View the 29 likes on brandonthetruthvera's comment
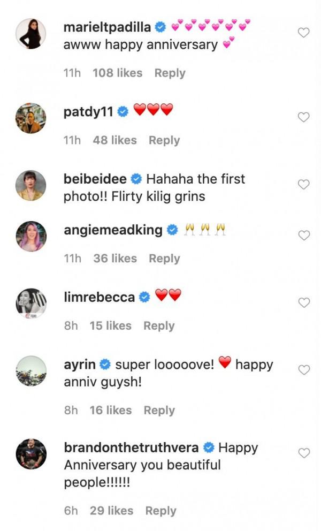Viewport: 321px width, 531px height. [112, 511]
